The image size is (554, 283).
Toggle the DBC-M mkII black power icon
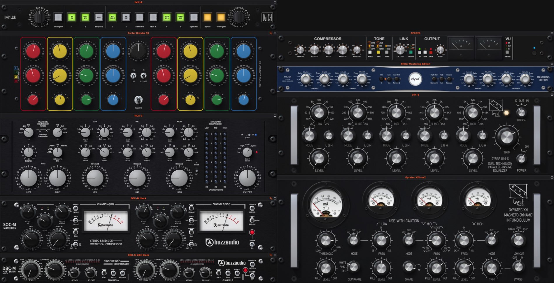(x=275, y=255)
